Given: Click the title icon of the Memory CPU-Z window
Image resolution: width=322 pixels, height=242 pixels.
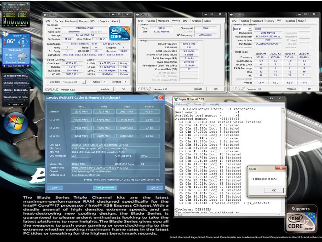Looking at the screenshot, I should pos(138,14).
